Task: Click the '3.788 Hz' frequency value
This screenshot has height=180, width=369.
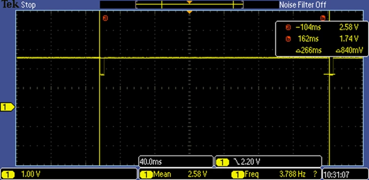Action: (x=292, y=175)
